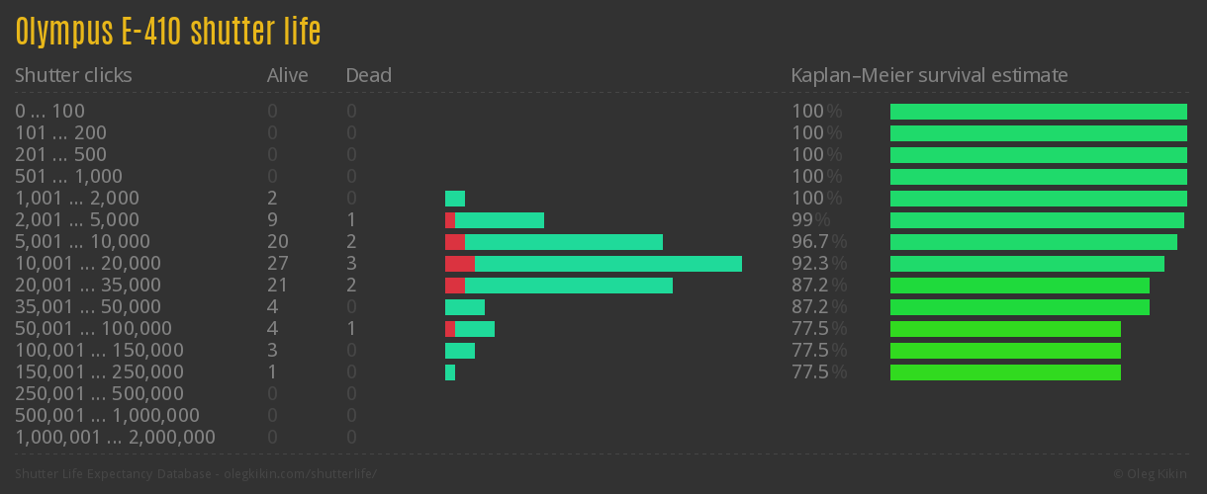1207x494 pixels.
Task: Click the teal bar for 100,001 … 150,000
Action: pyautogui.click(x=460, y=351)
